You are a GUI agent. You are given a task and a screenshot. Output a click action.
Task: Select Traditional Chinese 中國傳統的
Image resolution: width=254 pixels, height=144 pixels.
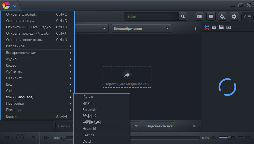tap(102, 122)
